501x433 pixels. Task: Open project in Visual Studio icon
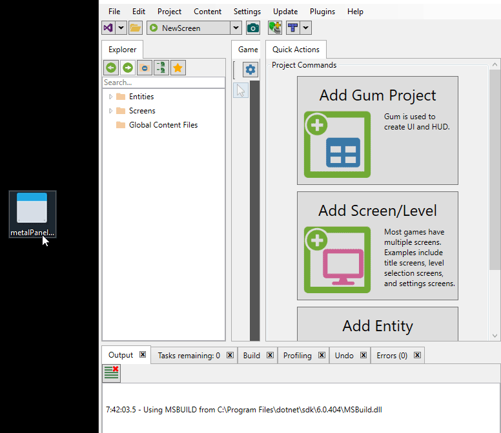click(x=108, y=28)
